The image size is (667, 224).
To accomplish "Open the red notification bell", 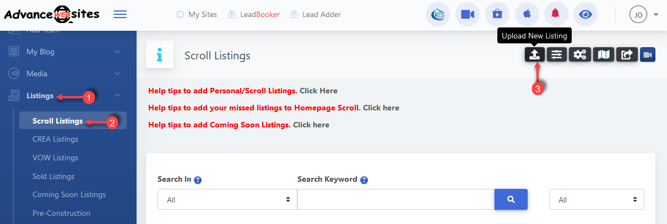I will (556, 15).
